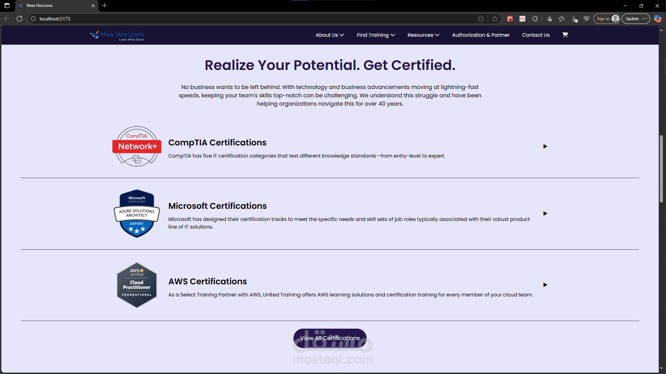
Task: Bookmark page with star icon
Action: [495, 19]
